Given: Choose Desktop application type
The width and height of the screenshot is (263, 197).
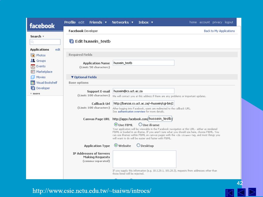Looking at the screenshot, I should tap(138, 145).
